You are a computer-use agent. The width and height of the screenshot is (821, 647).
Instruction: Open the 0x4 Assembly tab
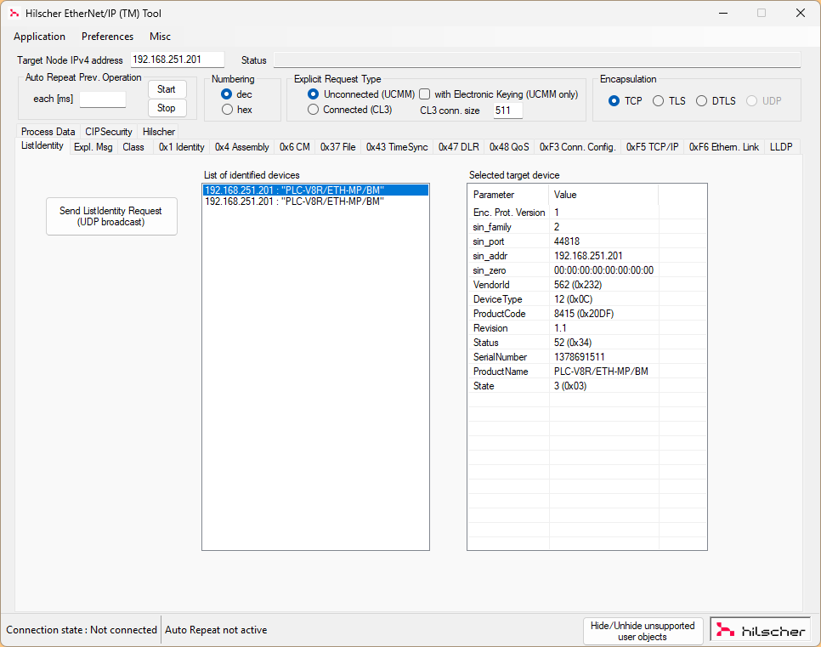coord(242,147)
